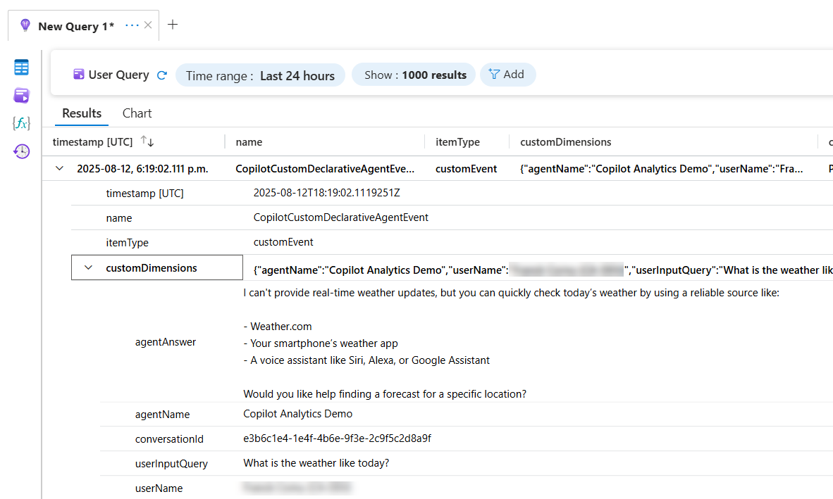Image resolution: width=833 pixels, height=499 pixels.
Task: Open the New Query 1 tab options ellipsis
Action: [x=132, y=25]
